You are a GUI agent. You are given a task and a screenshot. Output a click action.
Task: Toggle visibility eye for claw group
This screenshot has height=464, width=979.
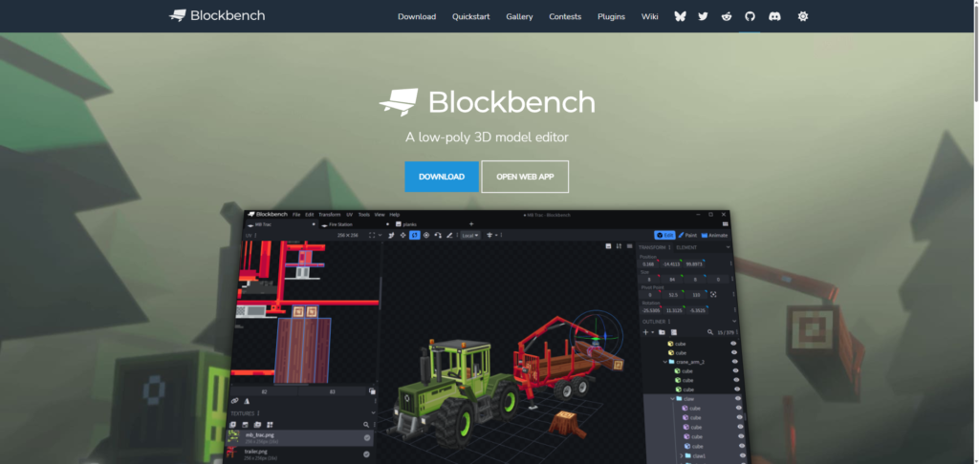point(736,399)
